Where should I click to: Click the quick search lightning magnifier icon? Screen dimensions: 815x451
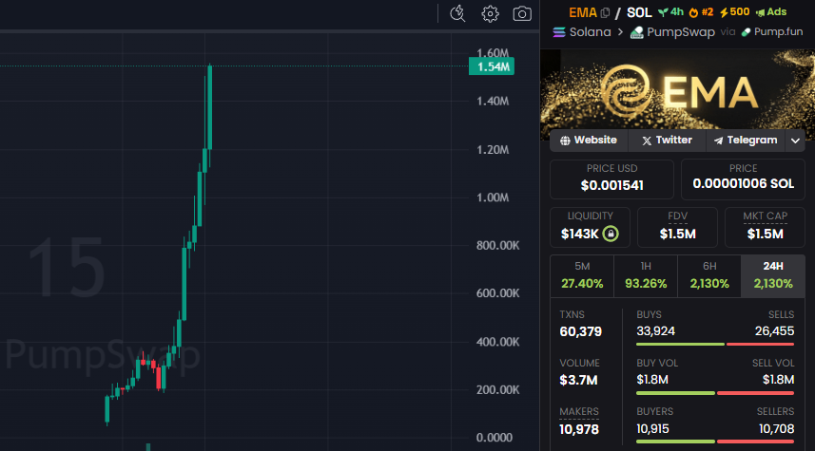tap(457, 13)
